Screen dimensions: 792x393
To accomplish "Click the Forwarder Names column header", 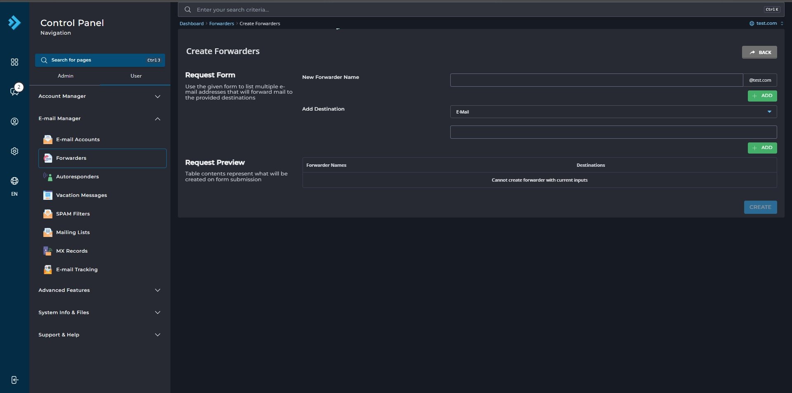I will pos(326,165).
